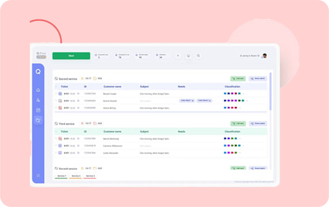This screenshot has width=329, height=207.
Task: Click the grid apps icon at sidebar bottom
Action: point(38,176)
